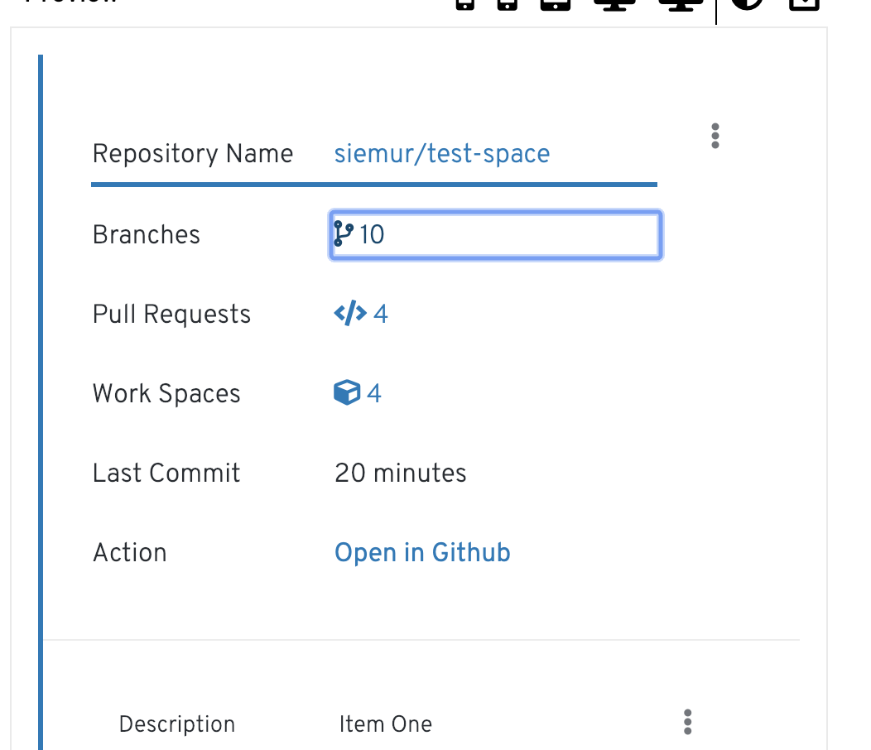Open the Item One row kebab menu
The width and height of the screenshot is (871, 750).
pyautogui.click(x=687, y=723)
